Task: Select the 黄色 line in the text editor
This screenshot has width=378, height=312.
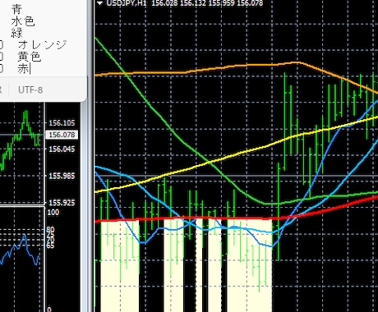Action: pyautogui.click(x=30, y=57)
